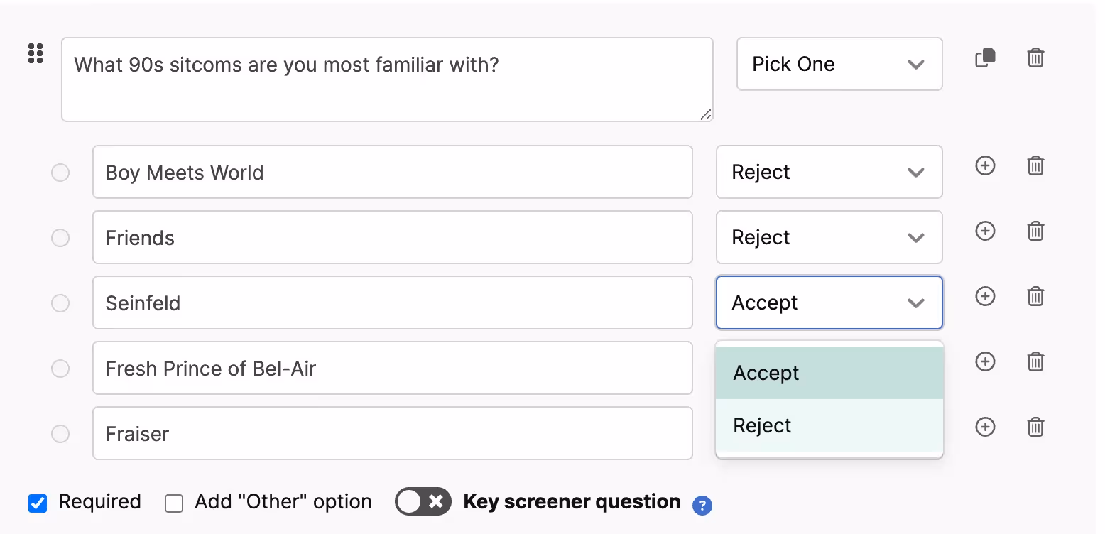Toggle the Key screener question switch

click(x=423, y=502)
